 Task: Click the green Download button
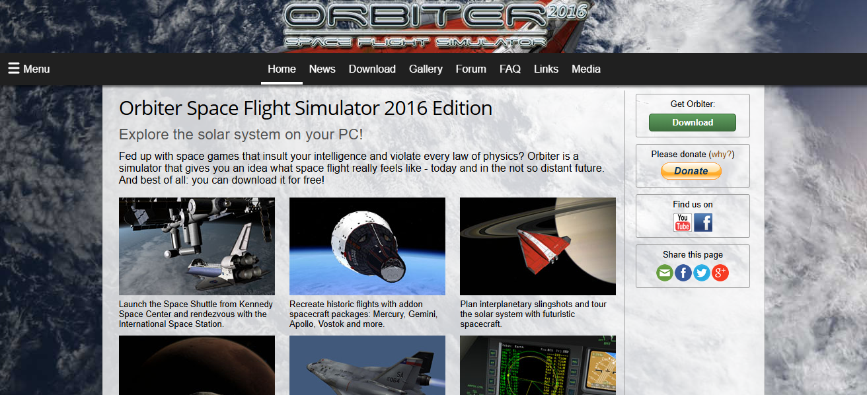(x=693, y=122)
